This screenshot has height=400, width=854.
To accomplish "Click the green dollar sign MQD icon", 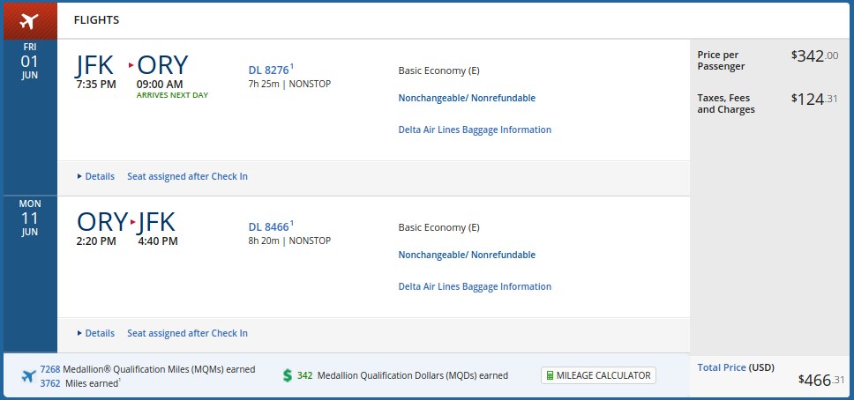I will [287, 375].
